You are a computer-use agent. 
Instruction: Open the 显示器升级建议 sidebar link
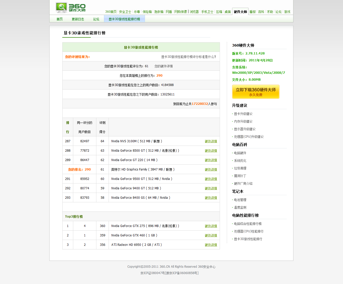[x=245, y=129]
